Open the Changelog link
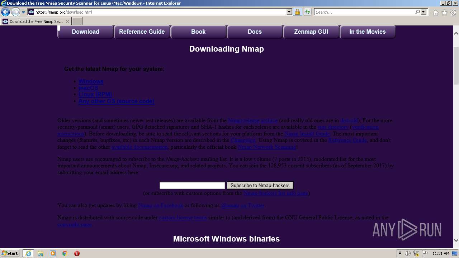 243,140
